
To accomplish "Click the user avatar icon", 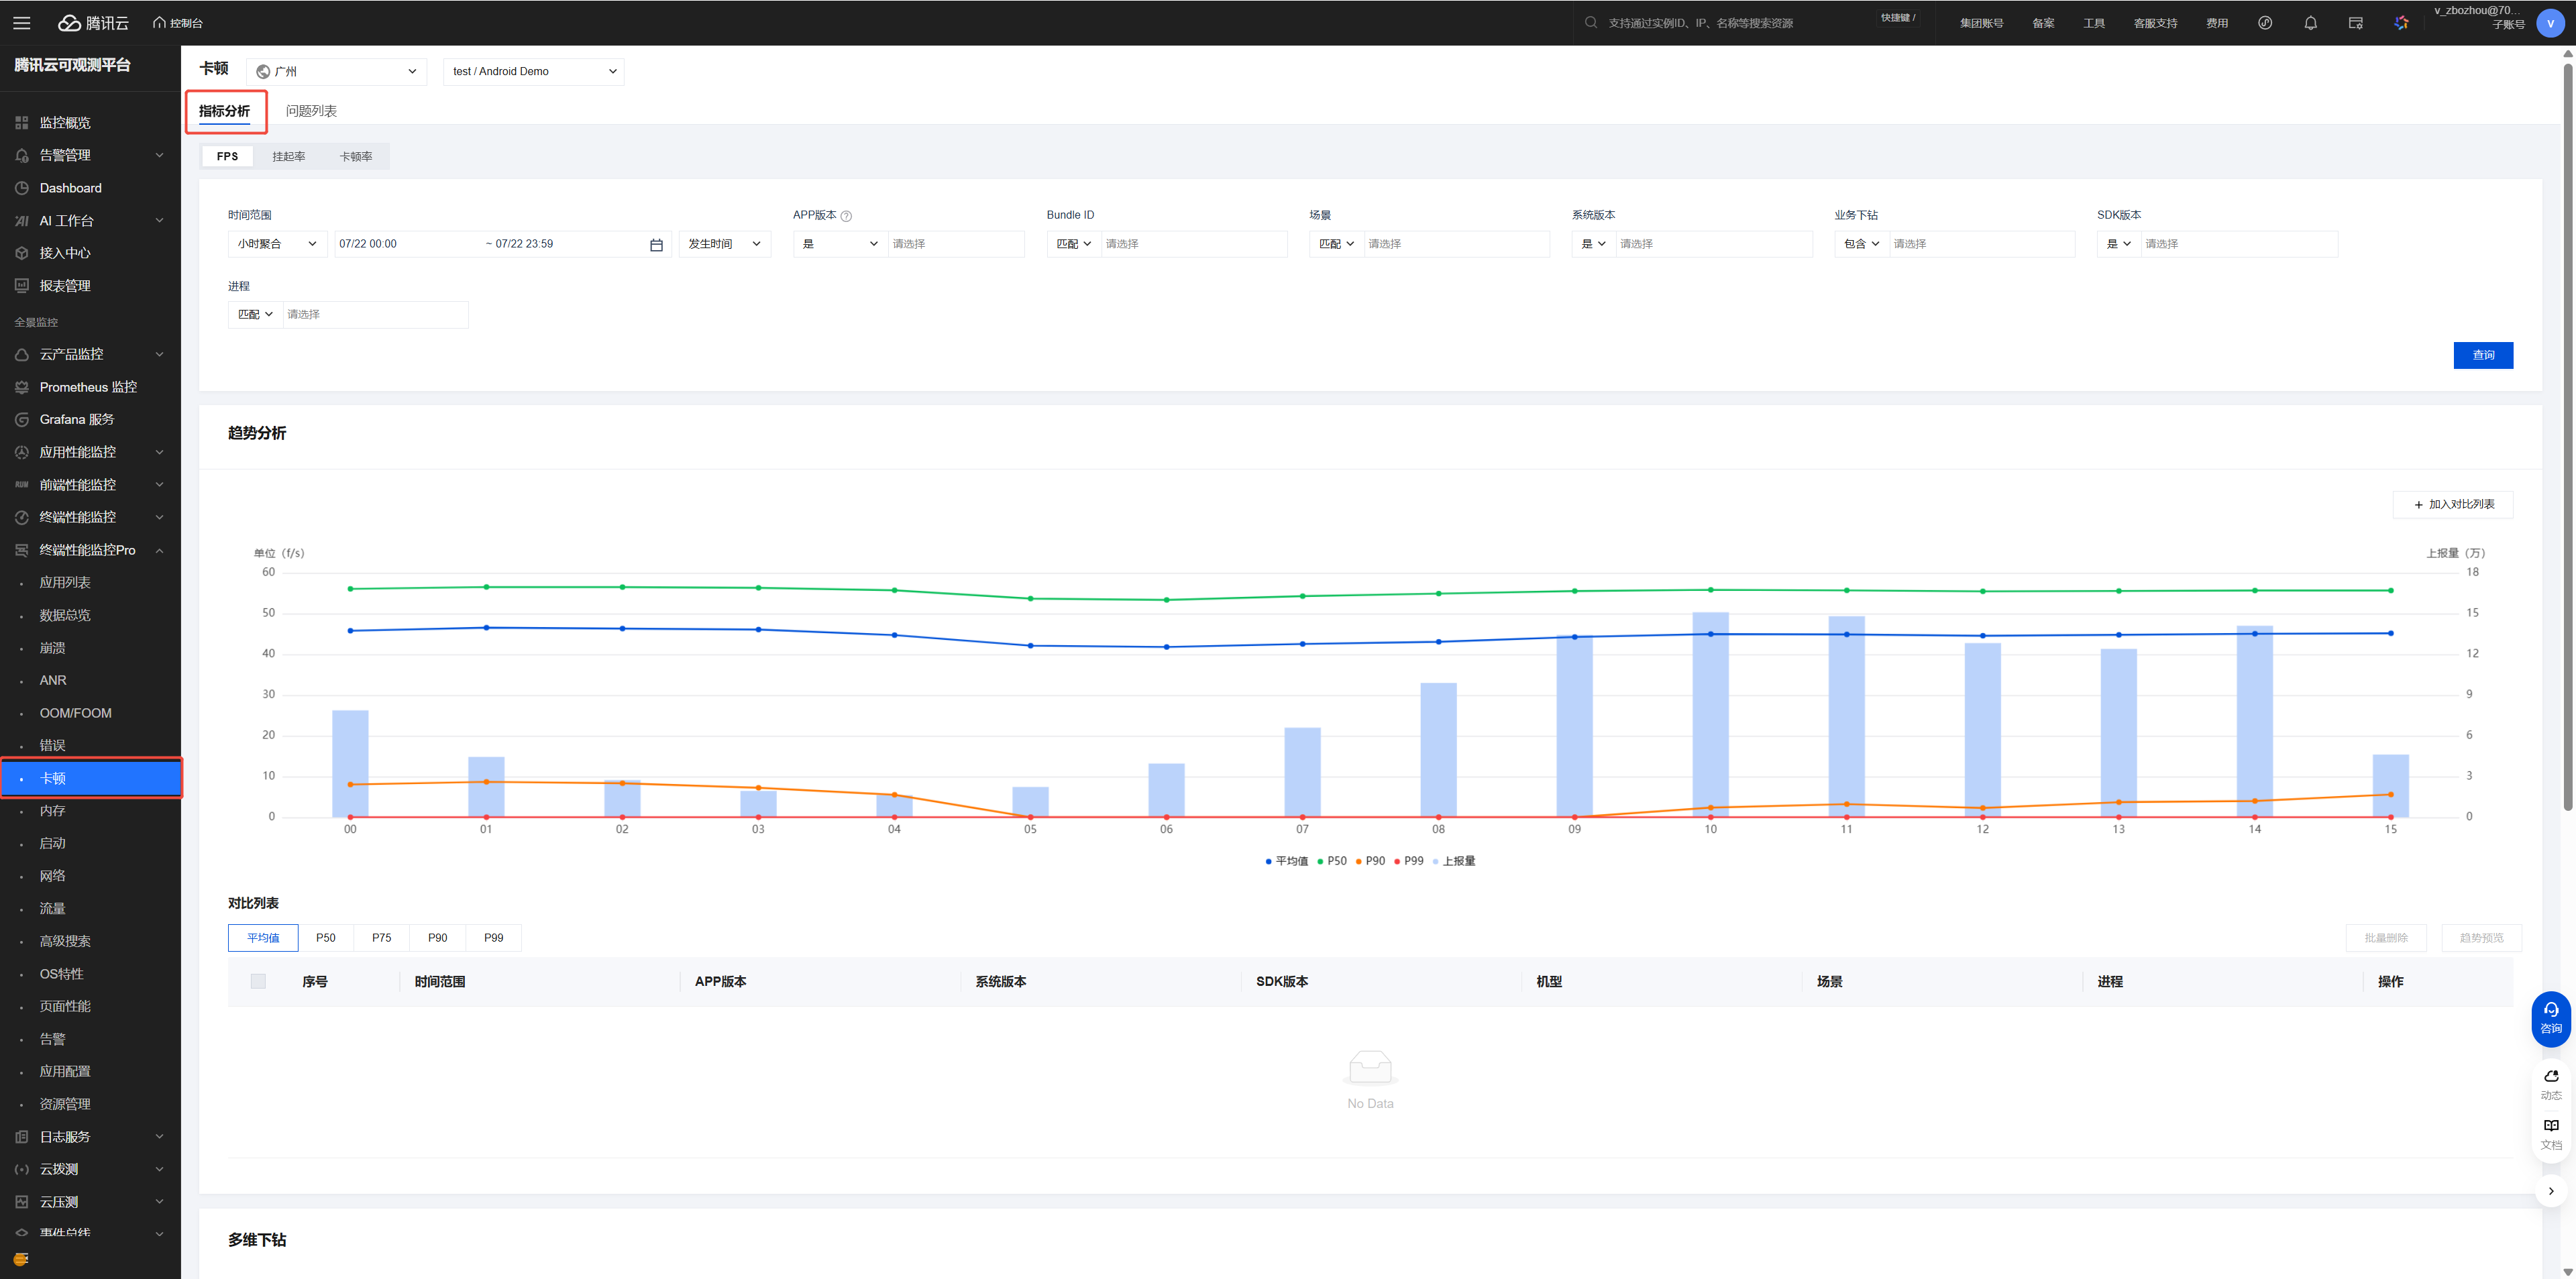I will pyautogui.click(x=2549, y=23).
